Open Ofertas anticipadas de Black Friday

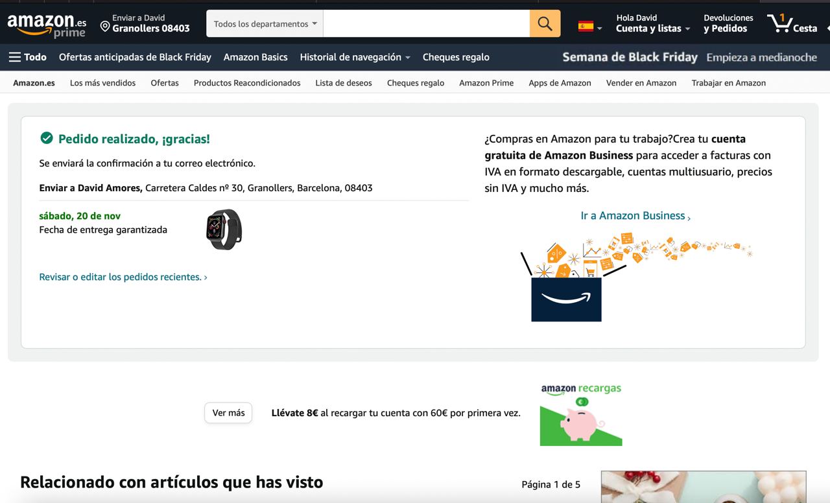[x=135, y=57]
